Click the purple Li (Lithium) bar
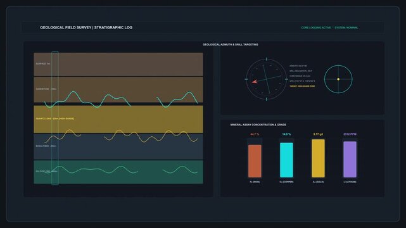 tap(350, 160)
